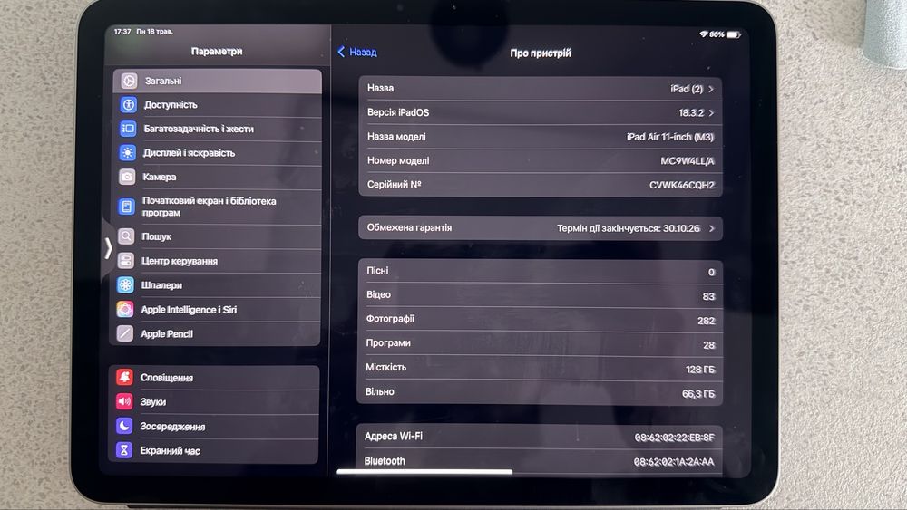
Task: Tap the Шпалери flower icon
Action: 125,284
